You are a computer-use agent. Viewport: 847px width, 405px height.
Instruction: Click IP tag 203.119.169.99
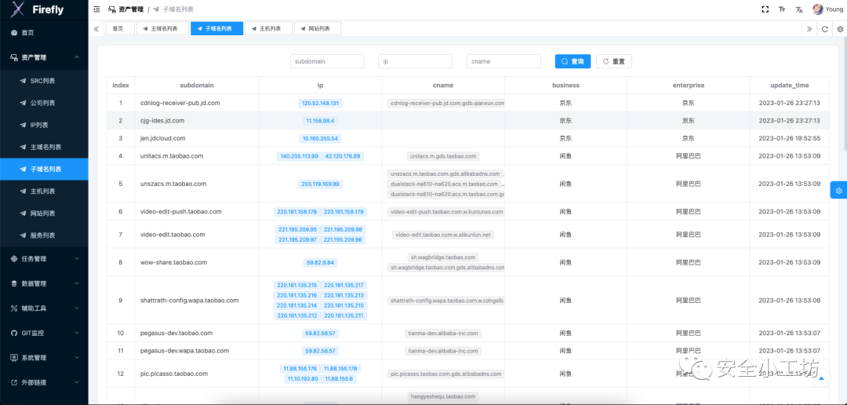click(320, 184)
